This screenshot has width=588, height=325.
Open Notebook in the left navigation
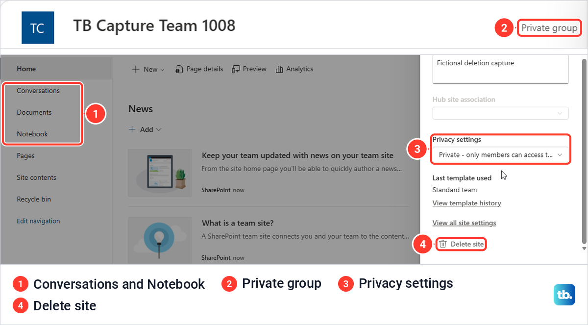click(32, 134)
